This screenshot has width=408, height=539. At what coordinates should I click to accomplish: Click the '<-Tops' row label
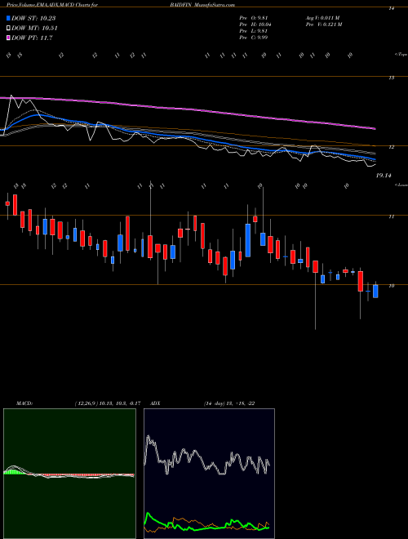pyautogui.click(x=401, y=55)
